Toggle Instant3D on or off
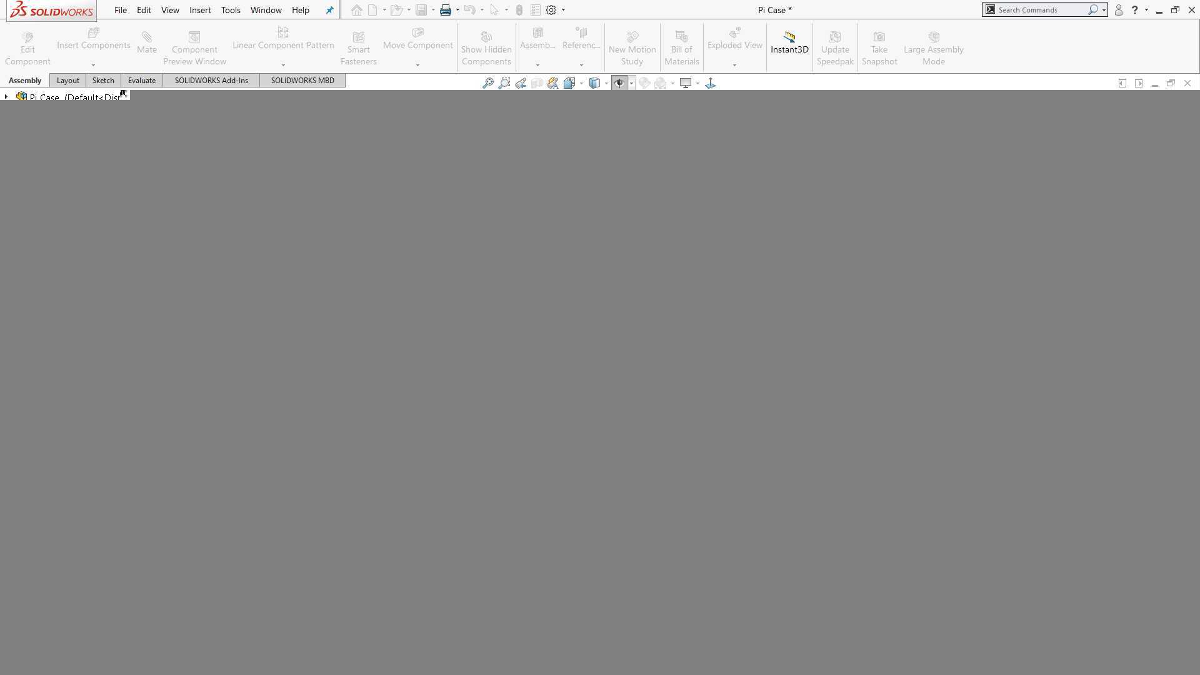Viewport: 1200px width, 675px height. [x=789, y=42]
